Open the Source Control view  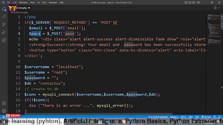point(4,24)
